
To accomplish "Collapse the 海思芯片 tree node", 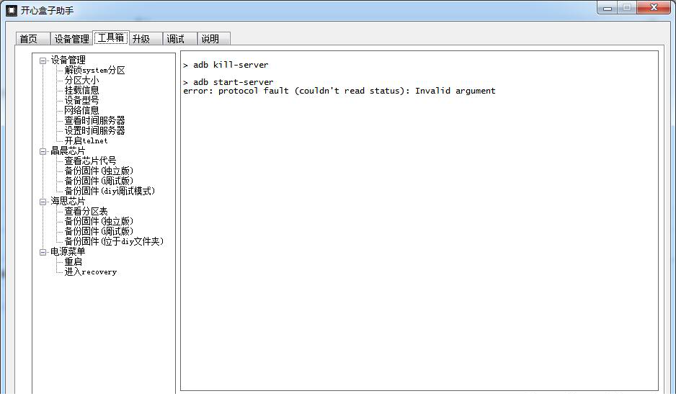I will pos(43,202).
